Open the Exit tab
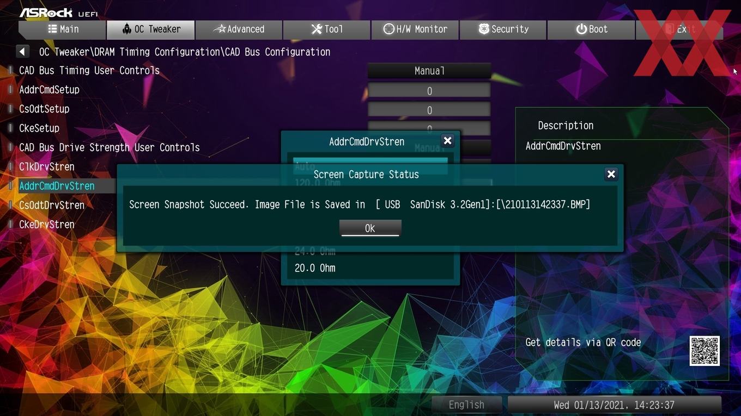The image size is (741, 416). pos(679,29)
